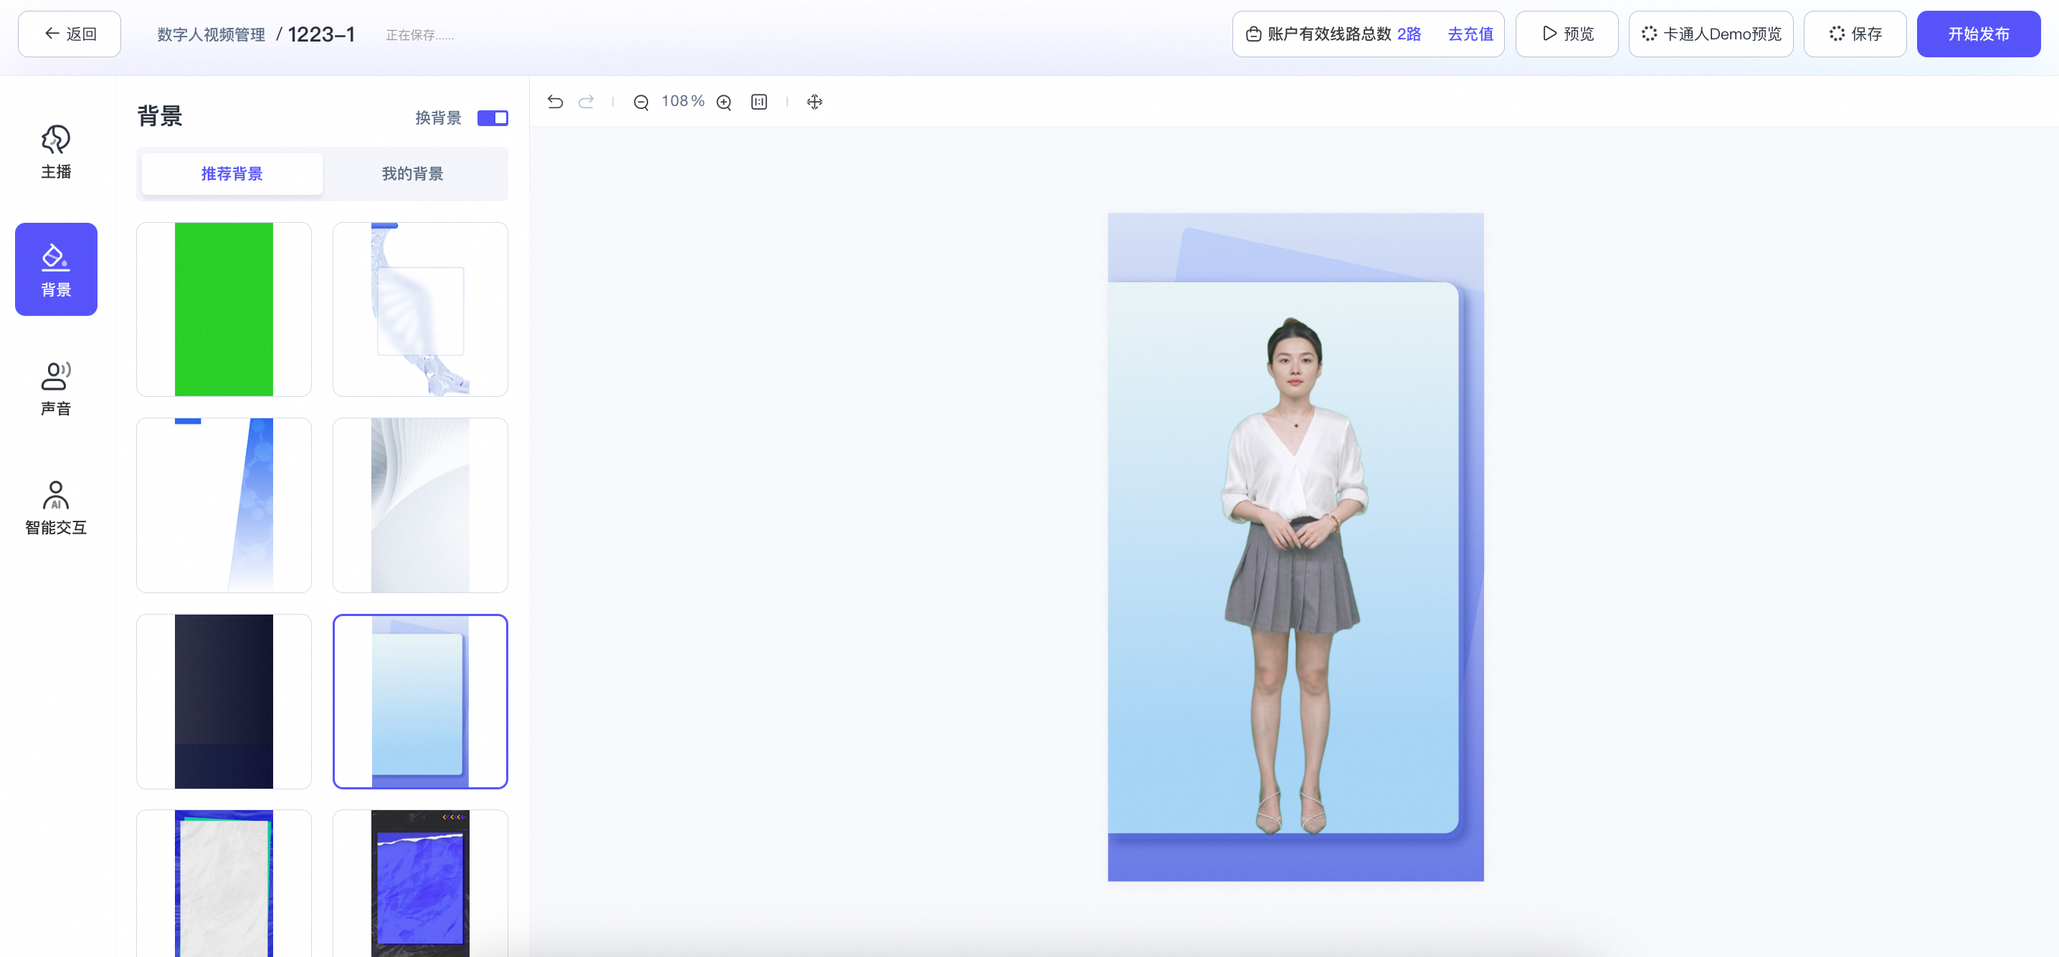This screenshot has height=957, width=2059.
Task: Click the 返回 back button
Action: point(70,34)
